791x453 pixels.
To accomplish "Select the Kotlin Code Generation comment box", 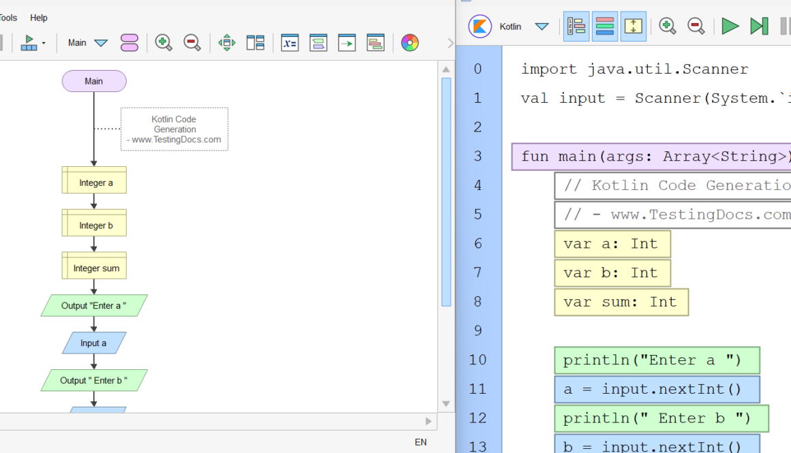I will pos(175,129).
